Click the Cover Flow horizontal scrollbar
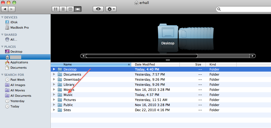 (x=141, y=56)
